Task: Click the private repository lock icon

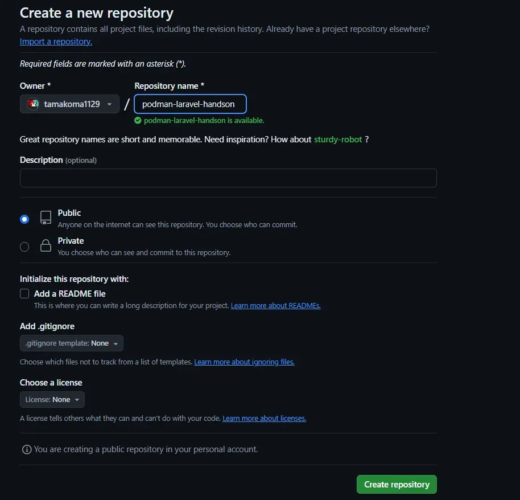Action: tap(46, 246)
